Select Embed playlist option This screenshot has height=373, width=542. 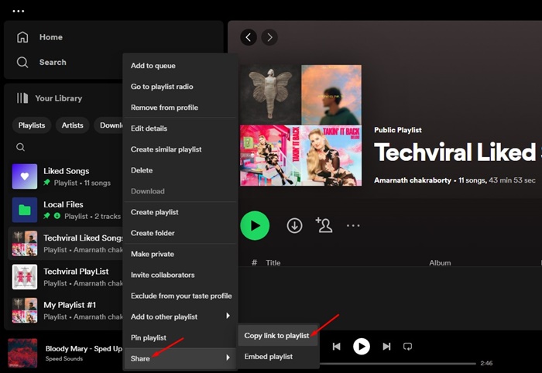coord(278,357)
